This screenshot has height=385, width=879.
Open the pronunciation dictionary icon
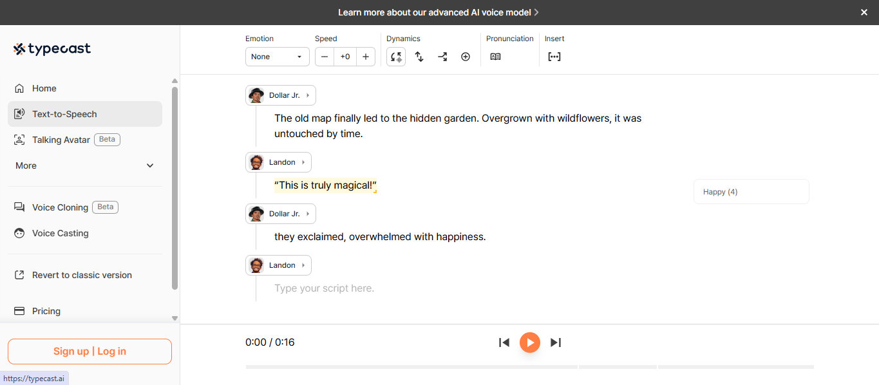(x=495, y=57)
